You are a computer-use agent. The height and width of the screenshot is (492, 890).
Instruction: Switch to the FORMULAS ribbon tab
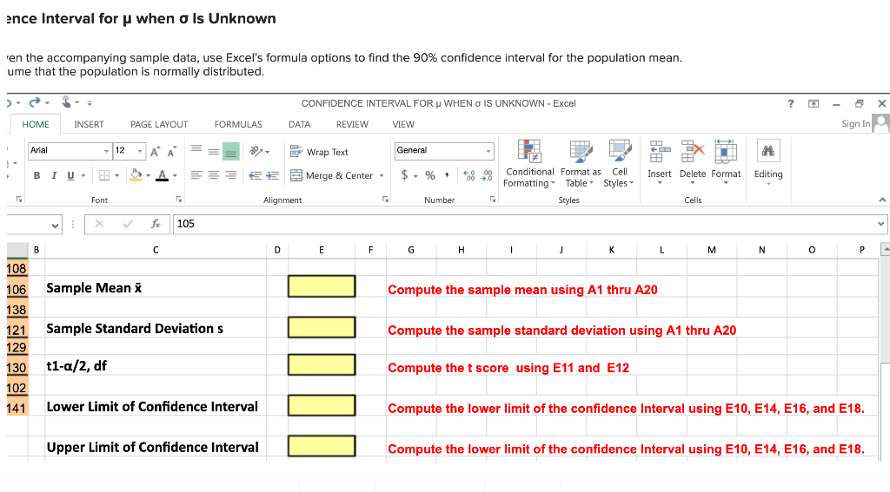pos(238,124)
